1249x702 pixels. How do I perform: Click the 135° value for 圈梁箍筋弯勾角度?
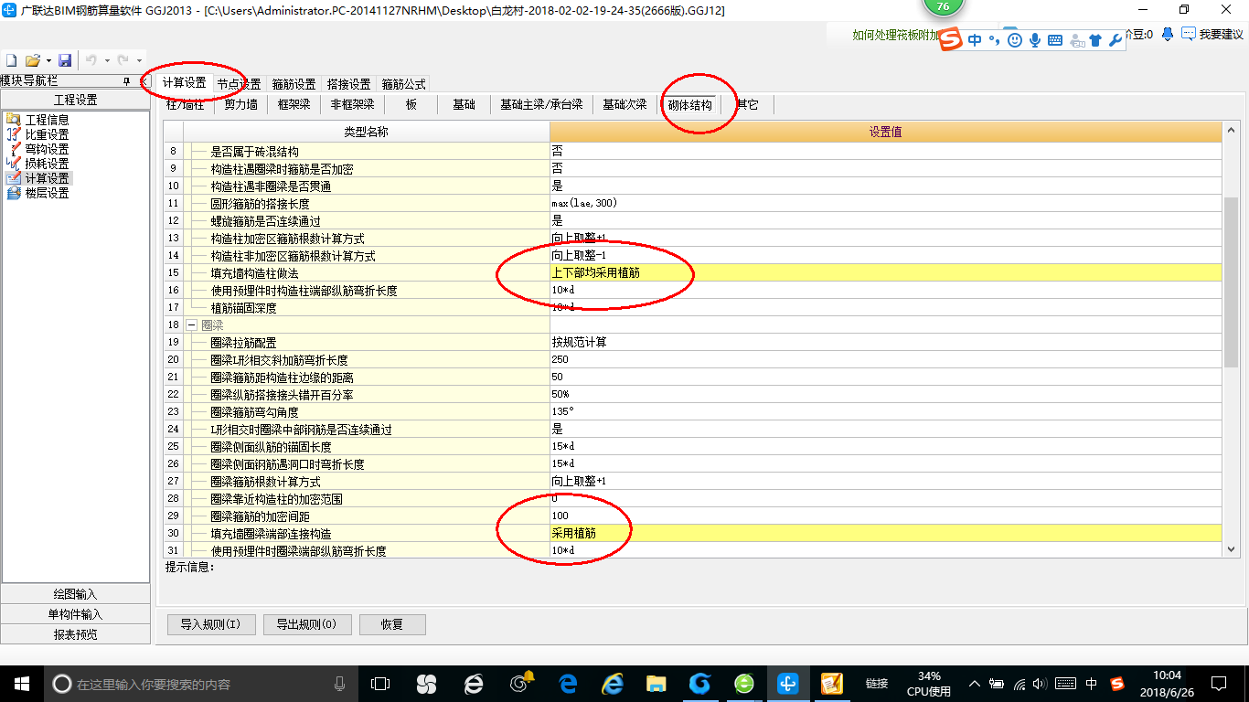click(x=885, y=411)
